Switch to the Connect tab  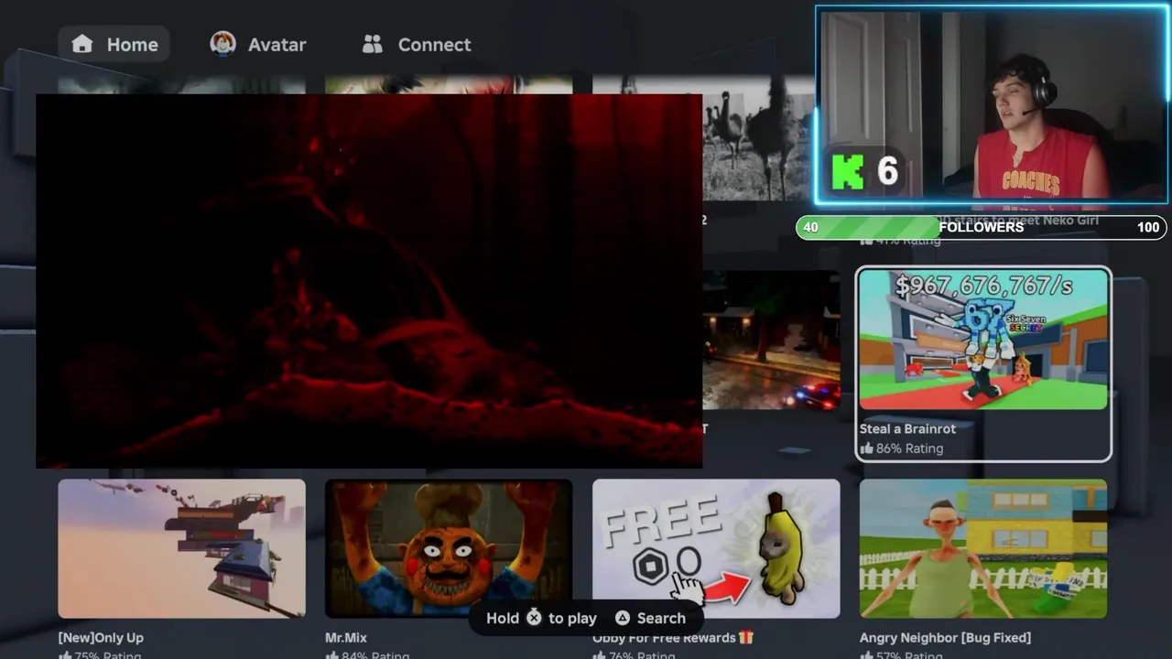coord(417,44)
